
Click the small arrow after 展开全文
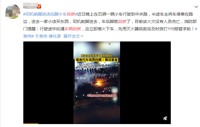point(82,36)
